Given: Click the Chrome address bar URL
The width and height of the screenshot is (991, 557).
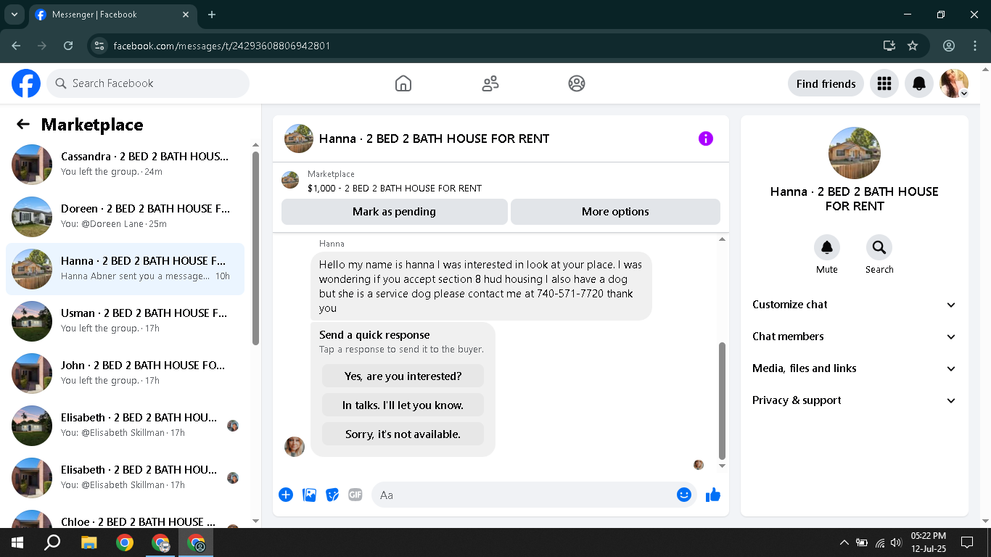Looking at the screenshot, I should point(222,46).
